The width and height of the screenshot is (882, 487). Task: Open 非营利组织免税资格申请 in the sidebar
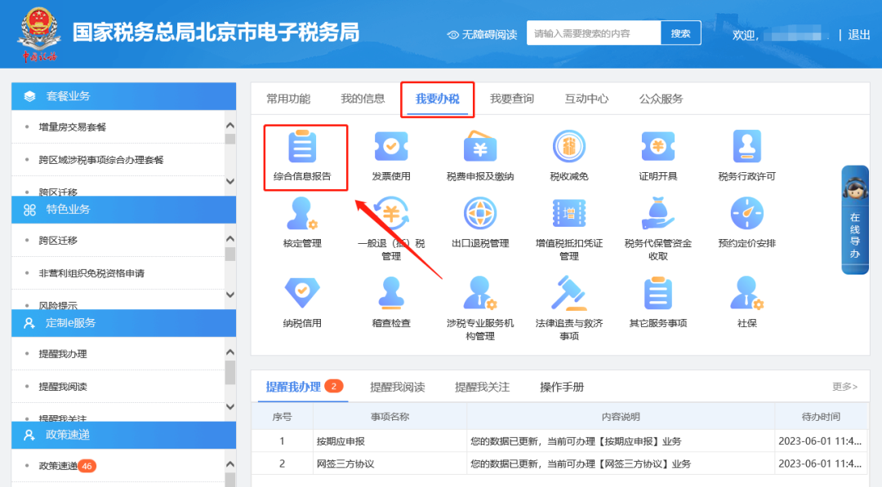[x=91, y=273]
